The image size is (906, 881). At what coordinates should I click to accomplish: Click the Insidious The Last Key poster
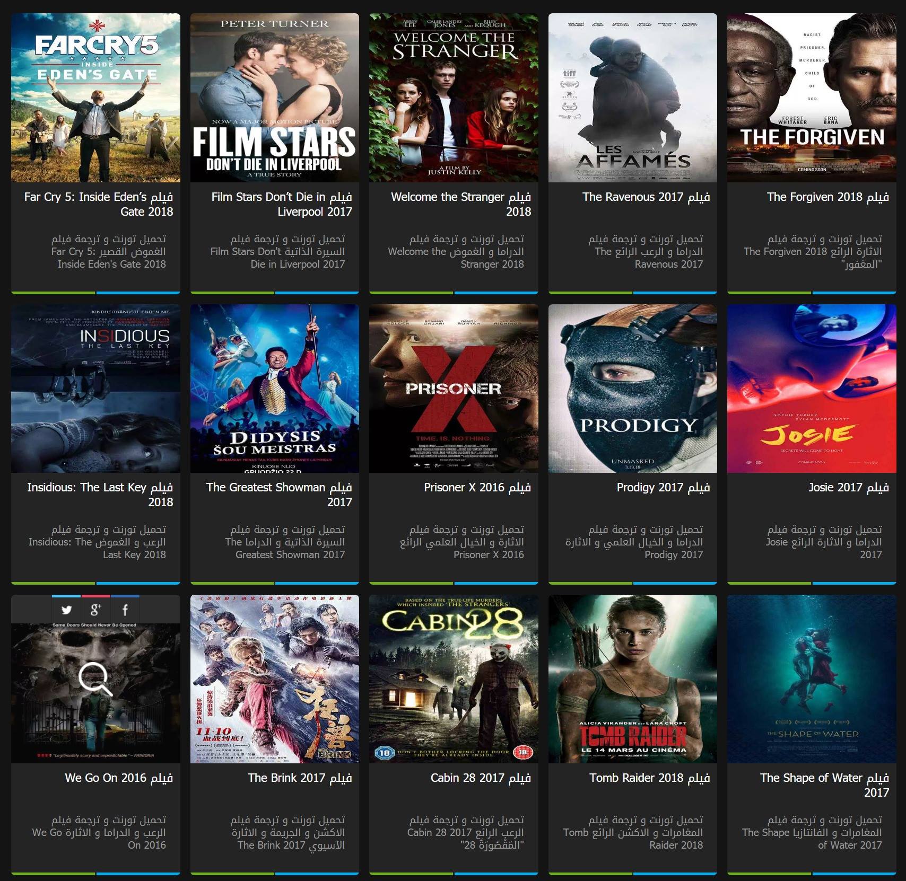pyautogui.click(x=95, y=389)
